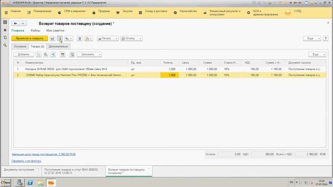The height and width of the screenshot is (187, 333).
Task: Click the Уменьшен долг перед поставщиком link
Action: [44, 154]
